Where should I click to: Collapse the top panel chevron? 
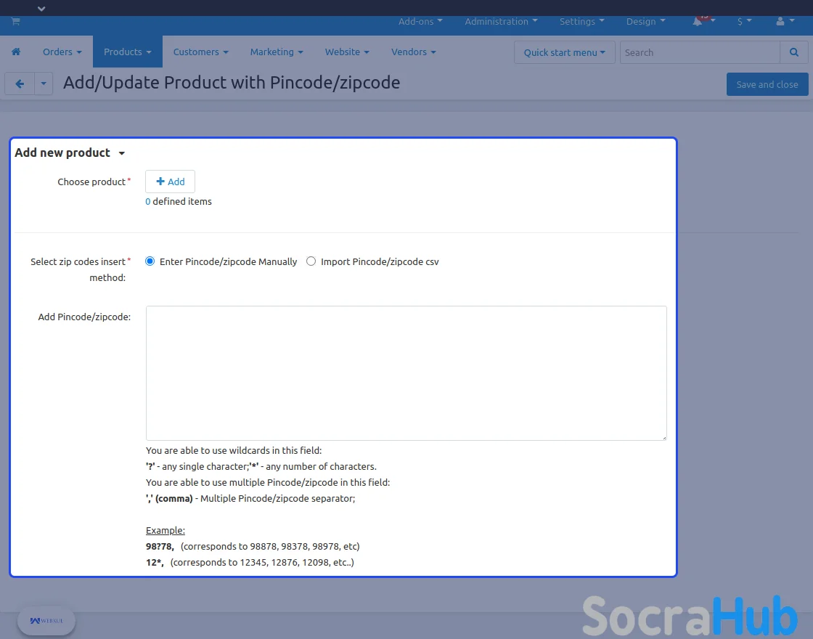(41, 9)
